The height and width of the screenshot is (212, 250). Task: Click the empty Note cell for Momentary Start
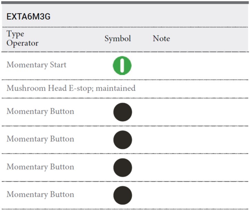[x=199, y=65]
